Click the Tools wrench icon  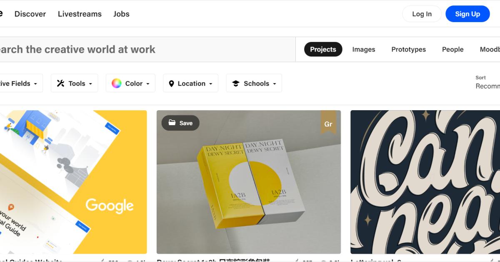[x=60, y=83]
